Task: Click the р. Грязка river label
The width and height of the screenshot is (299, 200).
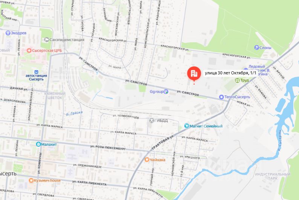Action: pos(74,113)
